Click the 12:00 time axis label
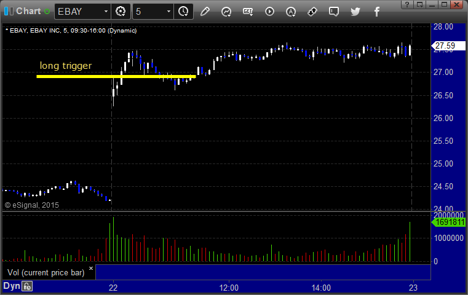 (229, 288)
